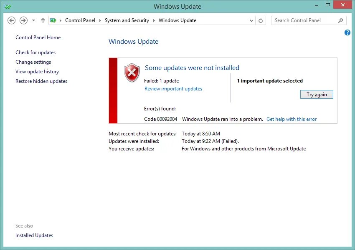Go forward with the Forward arrow
Screen dimensions: 355x250
pyautogui.click(x=23, y=20)
